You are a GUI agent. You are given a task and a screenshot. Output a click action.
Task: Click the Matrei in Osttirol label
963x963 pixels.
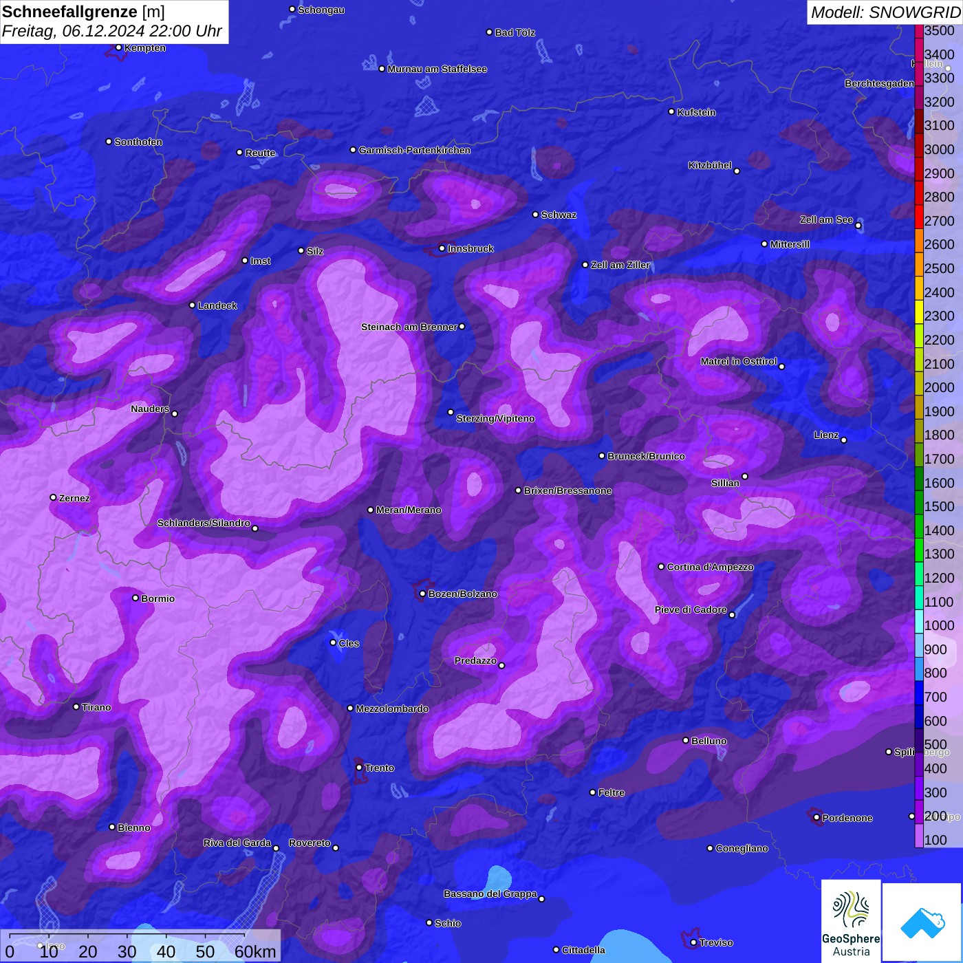(x=739, y=361)
